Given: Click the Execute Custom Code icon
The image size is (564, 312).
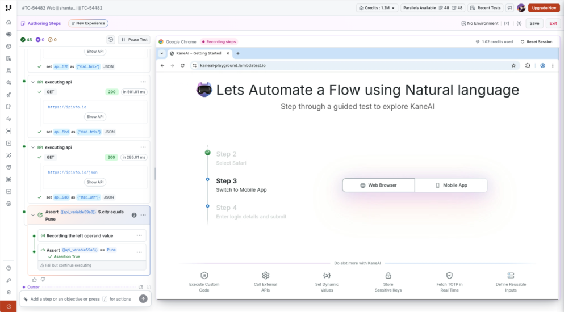Looking at the screenshot, I should pos(204,275).
